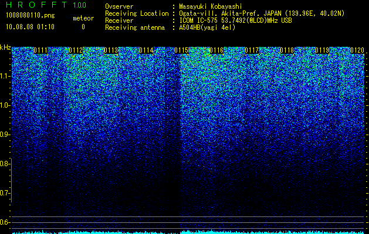Click the 0.9 kHz axis label
Screen dimensions: 369x234
pyautogui.click(x=4, y=135)
